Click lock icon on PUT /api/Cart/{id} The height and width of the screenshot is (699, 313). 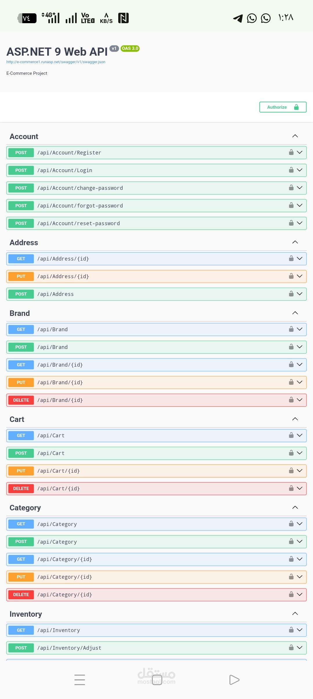(x=291, y=470)
